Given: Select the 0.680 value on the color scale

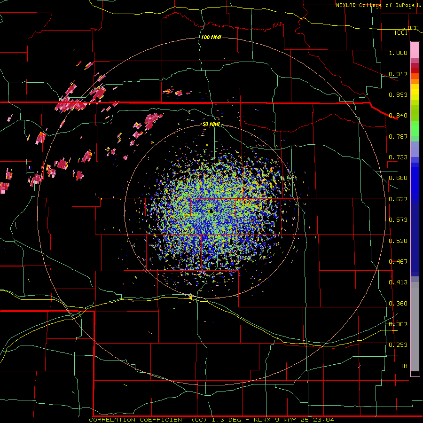Looking at the screenshot, I should [x=398, y=178].
